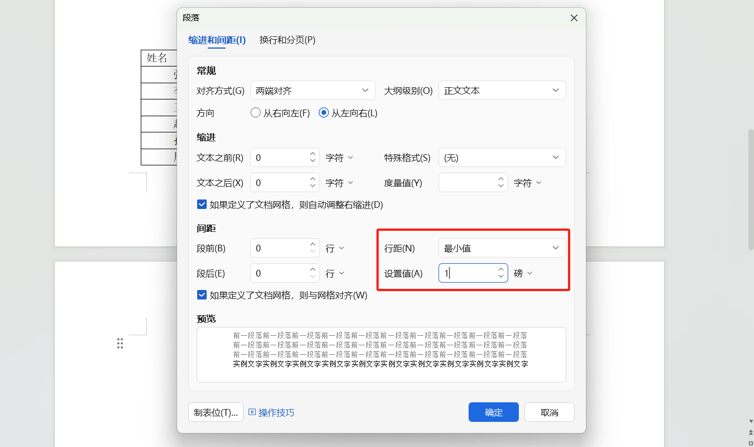This screenshot has width=754, height=447.
Task: Open the 磅 unit dropdown next to 设置值
Action: tap(524, 273)
